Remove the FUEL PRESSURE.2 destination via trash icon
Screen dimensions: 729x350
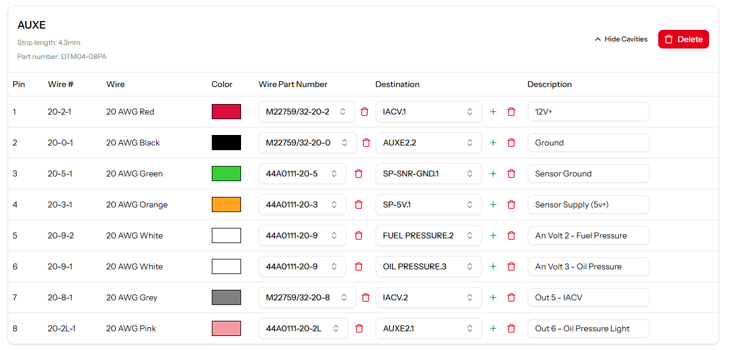(511, 235)
